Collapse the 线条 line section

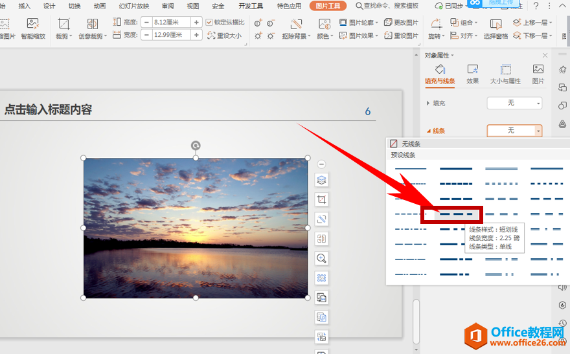[428, 131]
